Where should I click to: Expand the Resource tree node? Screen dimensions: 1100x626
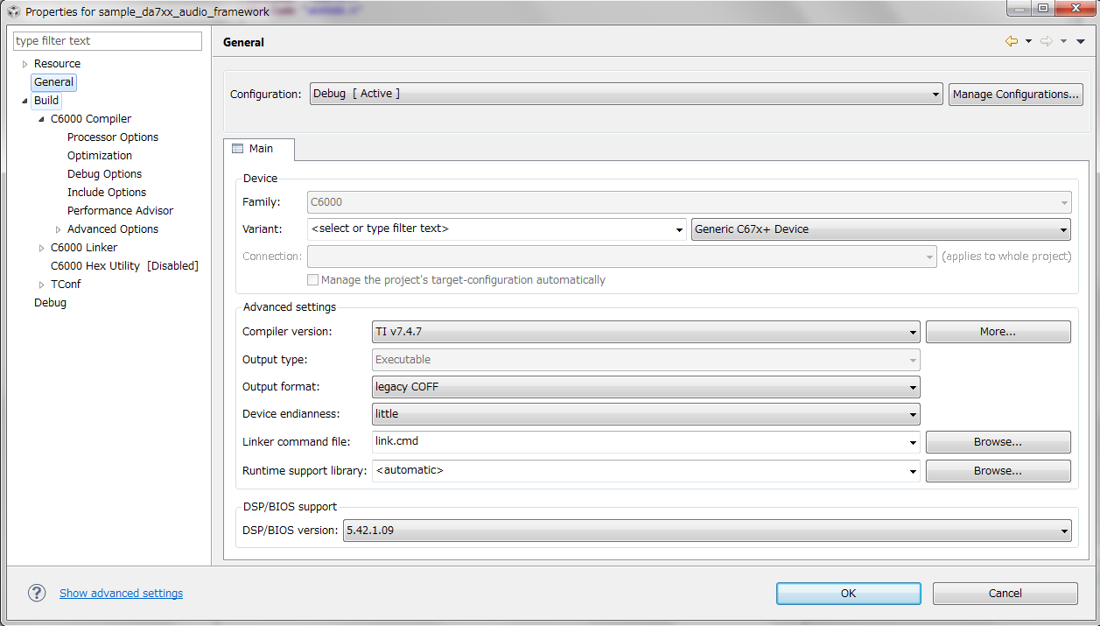(x=25, y=64)
